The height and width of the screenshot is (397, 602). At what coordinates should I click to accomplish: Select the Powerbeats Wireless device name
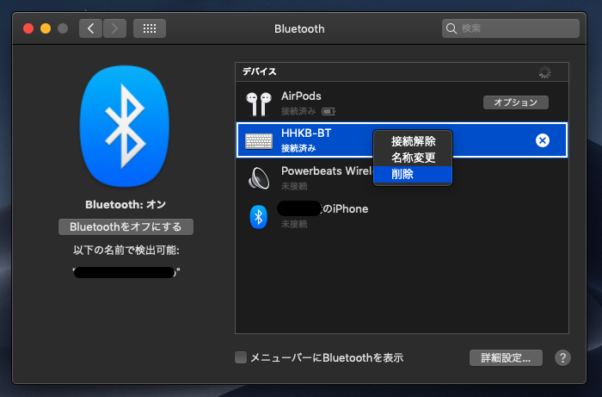pyautogui.click(x=327, y=171)
